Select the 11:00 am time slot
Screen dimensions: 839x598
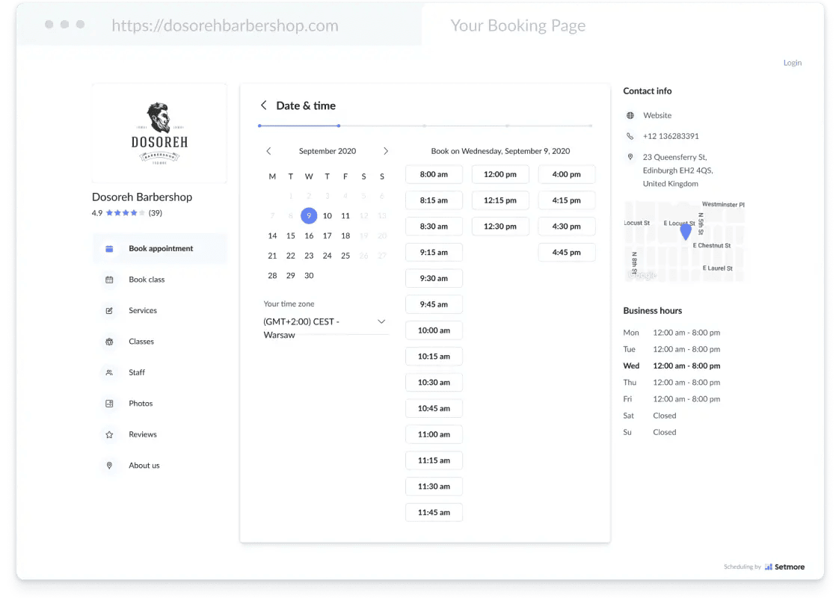tap(434, 434)
